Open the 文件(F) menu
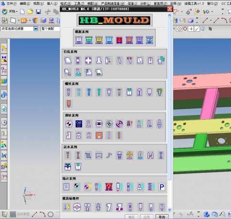 tap(11, 3)
